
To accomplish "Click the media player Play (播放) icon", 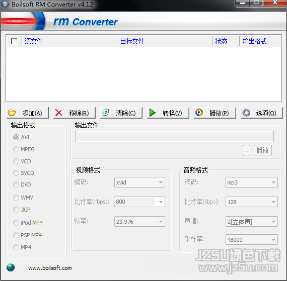I will point(199,113).
